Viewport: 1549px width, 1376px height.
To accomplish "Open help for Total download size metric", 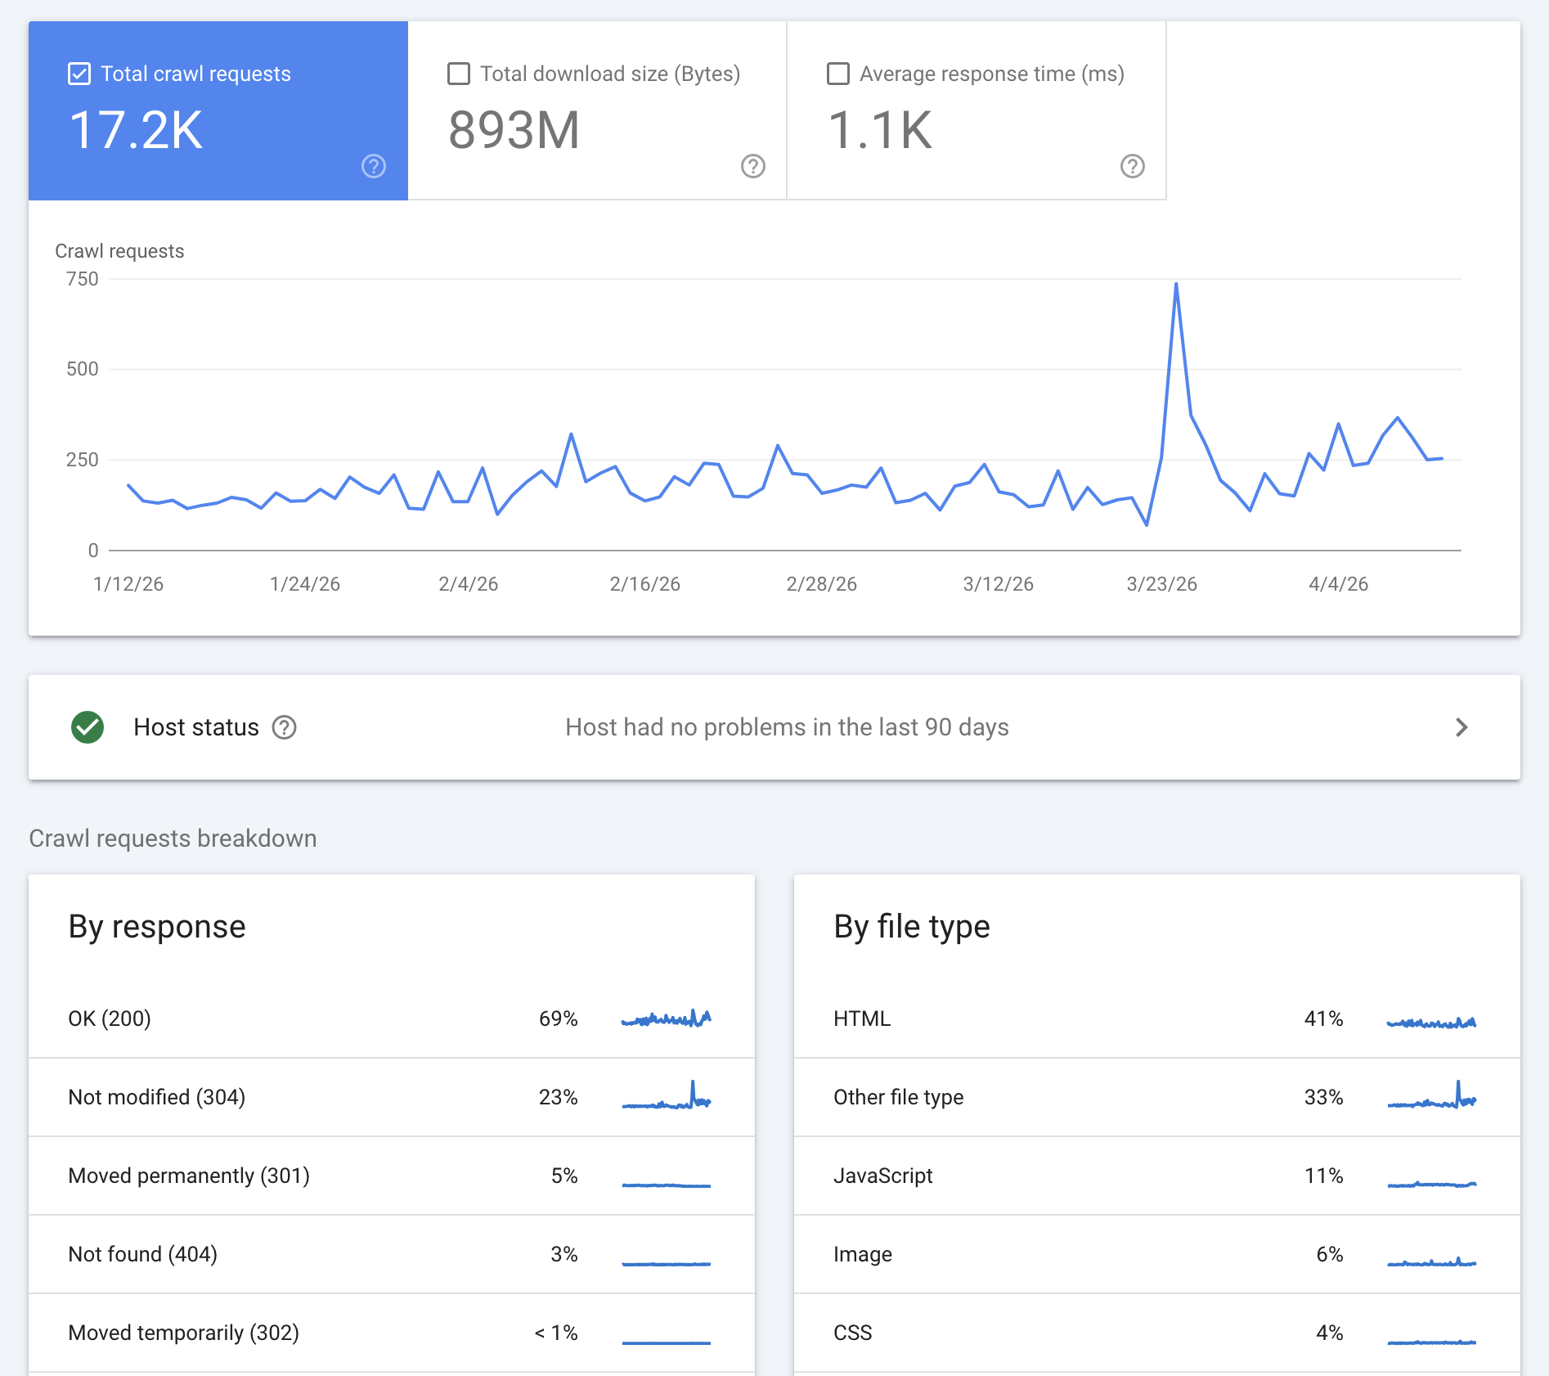I will click(753, 166).
